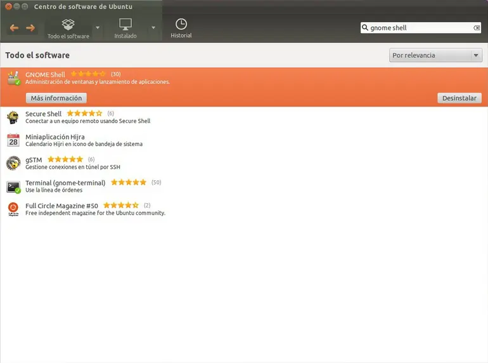Click the Full Circle Magazine icon
This screenshot has height=363, width=488.
13,209
